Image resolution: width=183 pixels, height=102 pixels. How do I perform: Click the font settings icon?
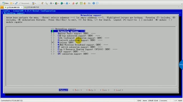[x=67, y=3]
